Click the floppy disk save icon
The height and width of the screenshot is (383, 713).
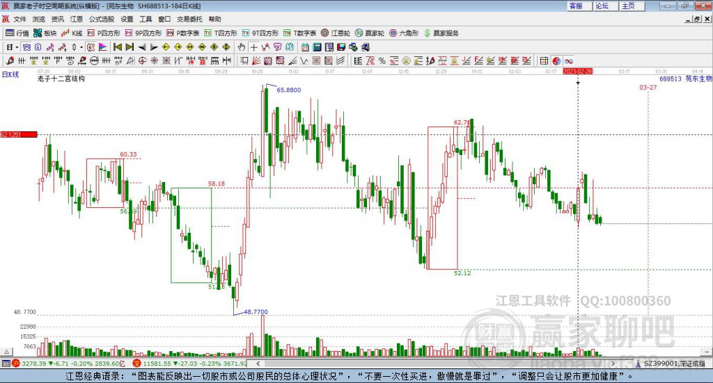point(341,47)
